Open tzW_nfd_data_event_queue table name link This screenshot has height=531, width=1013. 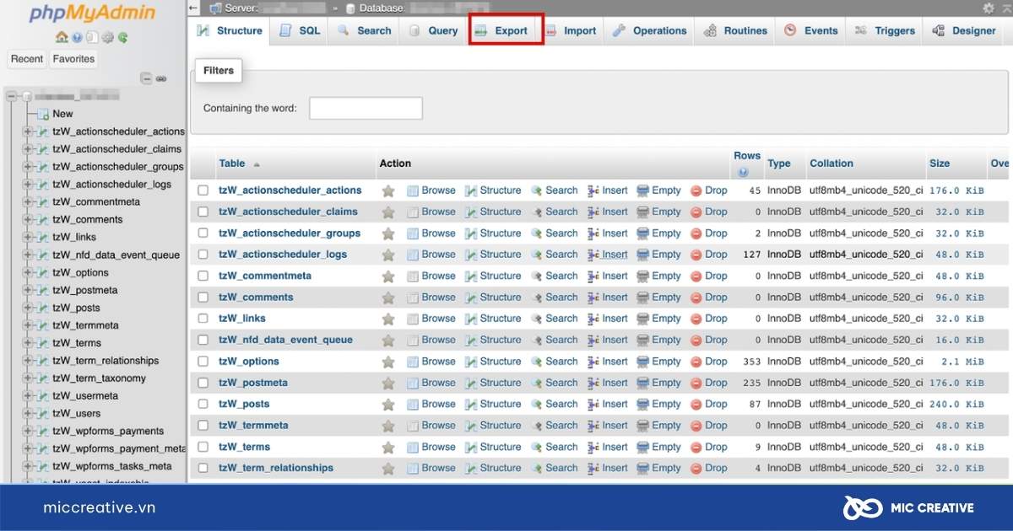(285, 341)
